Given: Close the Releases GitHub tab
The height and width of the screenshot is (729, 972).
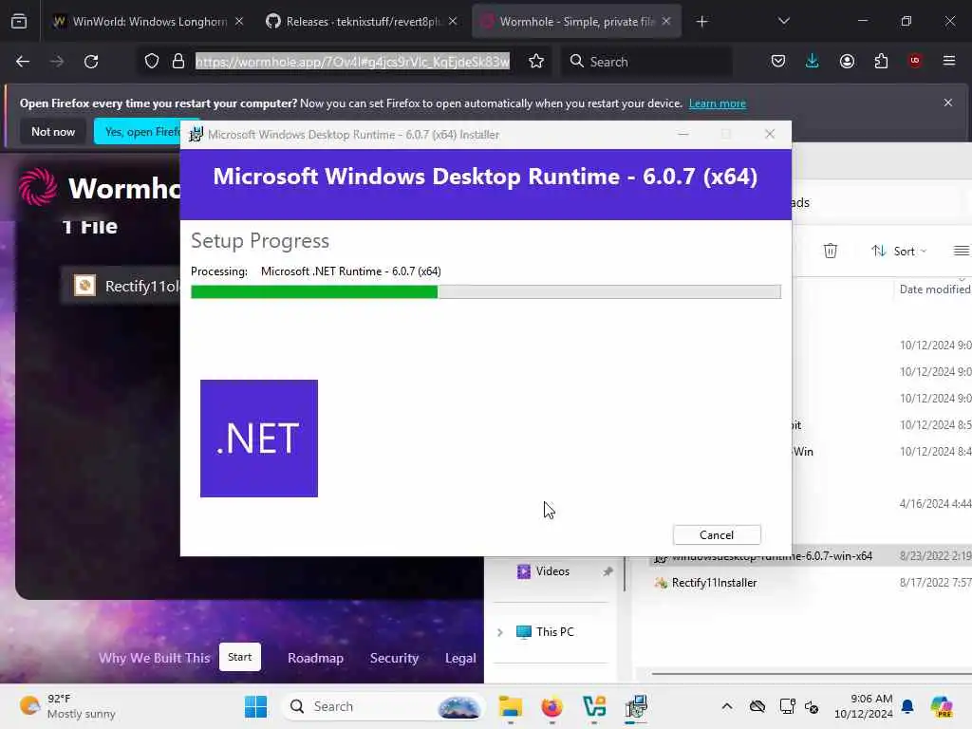Looking at the screenshot, I should [453, 22].
